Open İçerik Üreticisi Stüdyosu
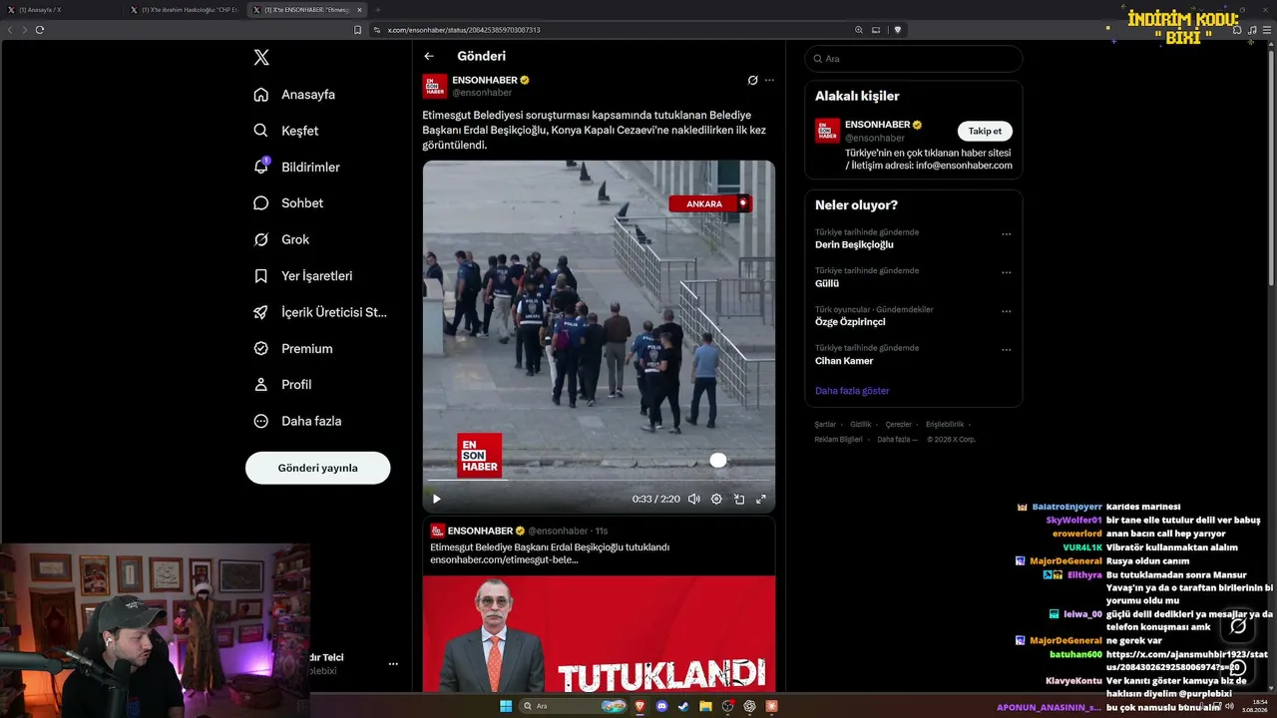 click(x=321, y=312)
